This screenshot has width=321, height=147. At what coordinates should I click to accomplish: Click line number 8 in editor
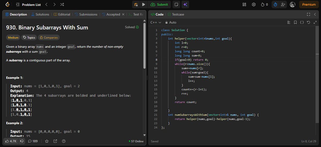[156, 60]
